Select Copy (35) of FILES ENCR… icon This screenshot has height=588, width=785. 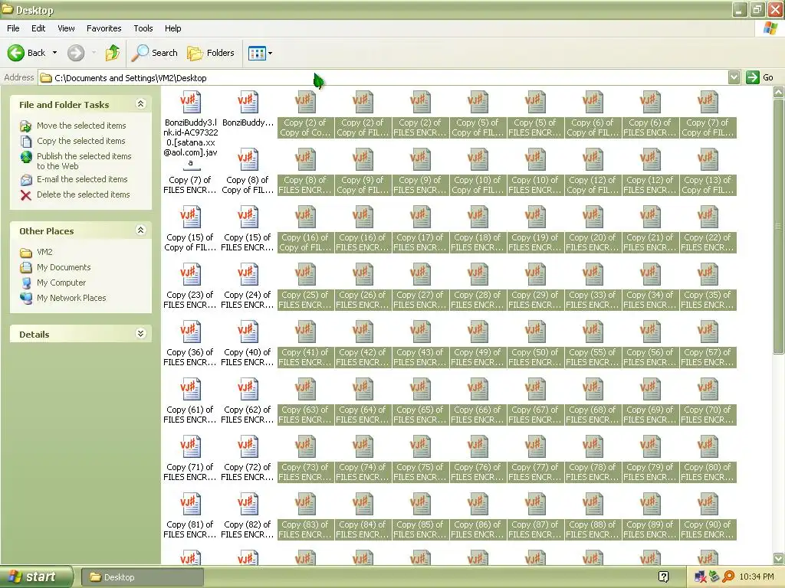pyautogui.click(x=708, y=275)
